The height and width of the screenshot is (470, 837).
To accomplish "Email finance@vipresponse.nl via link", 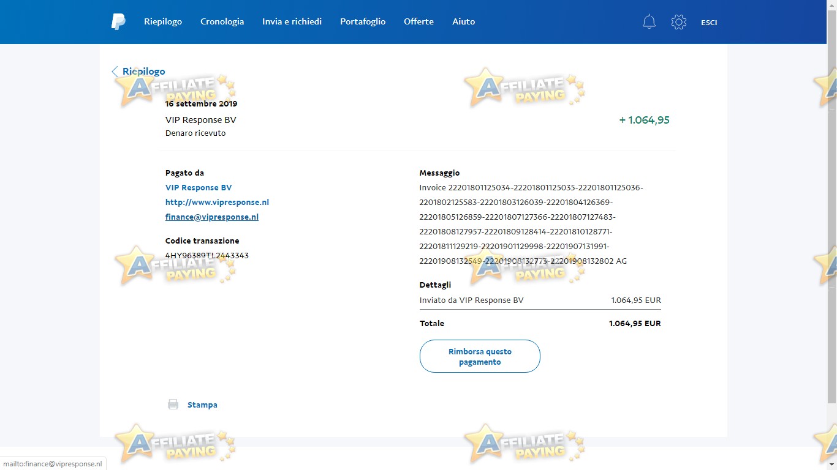I will [212, 217].
